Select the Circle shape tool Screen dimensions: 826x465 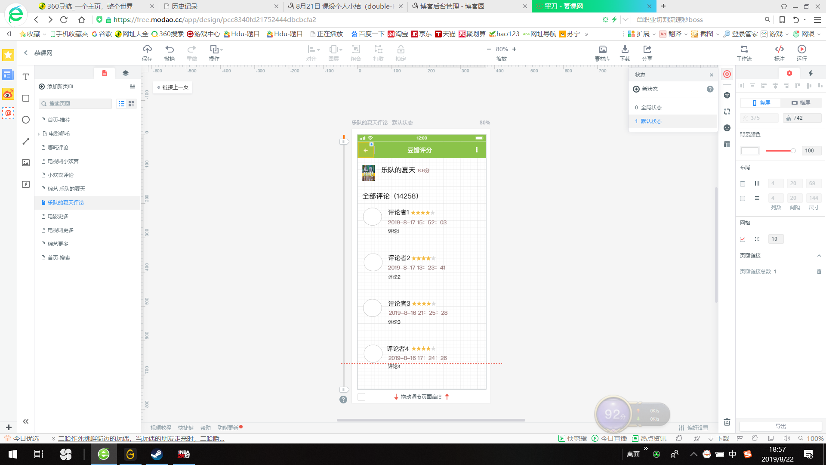pos(26,120)
